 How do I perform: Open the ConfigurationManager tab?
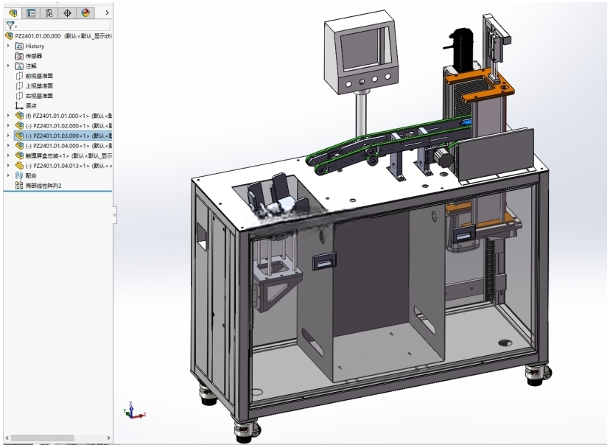coord(49,13)
